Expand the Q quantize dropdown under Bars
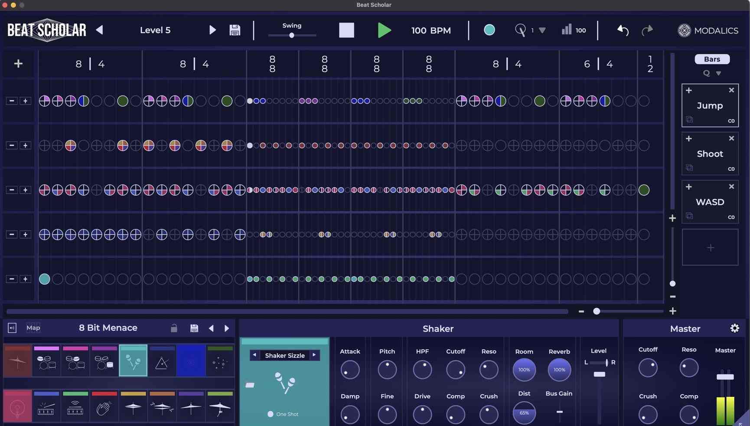 718,73
